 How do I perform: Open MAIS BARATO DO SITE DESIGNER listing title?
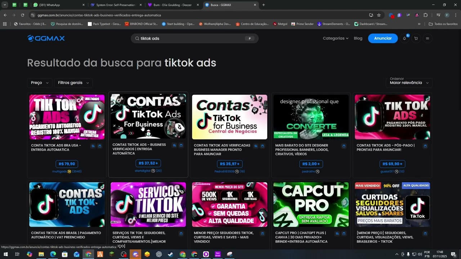(302, 150)
